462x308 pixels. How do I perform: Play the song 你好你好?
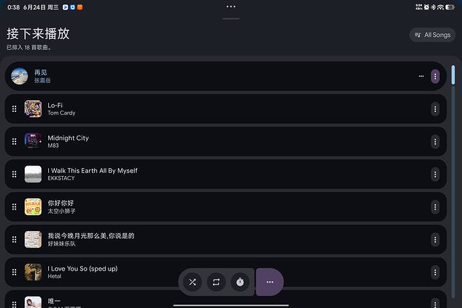(226, 207)
